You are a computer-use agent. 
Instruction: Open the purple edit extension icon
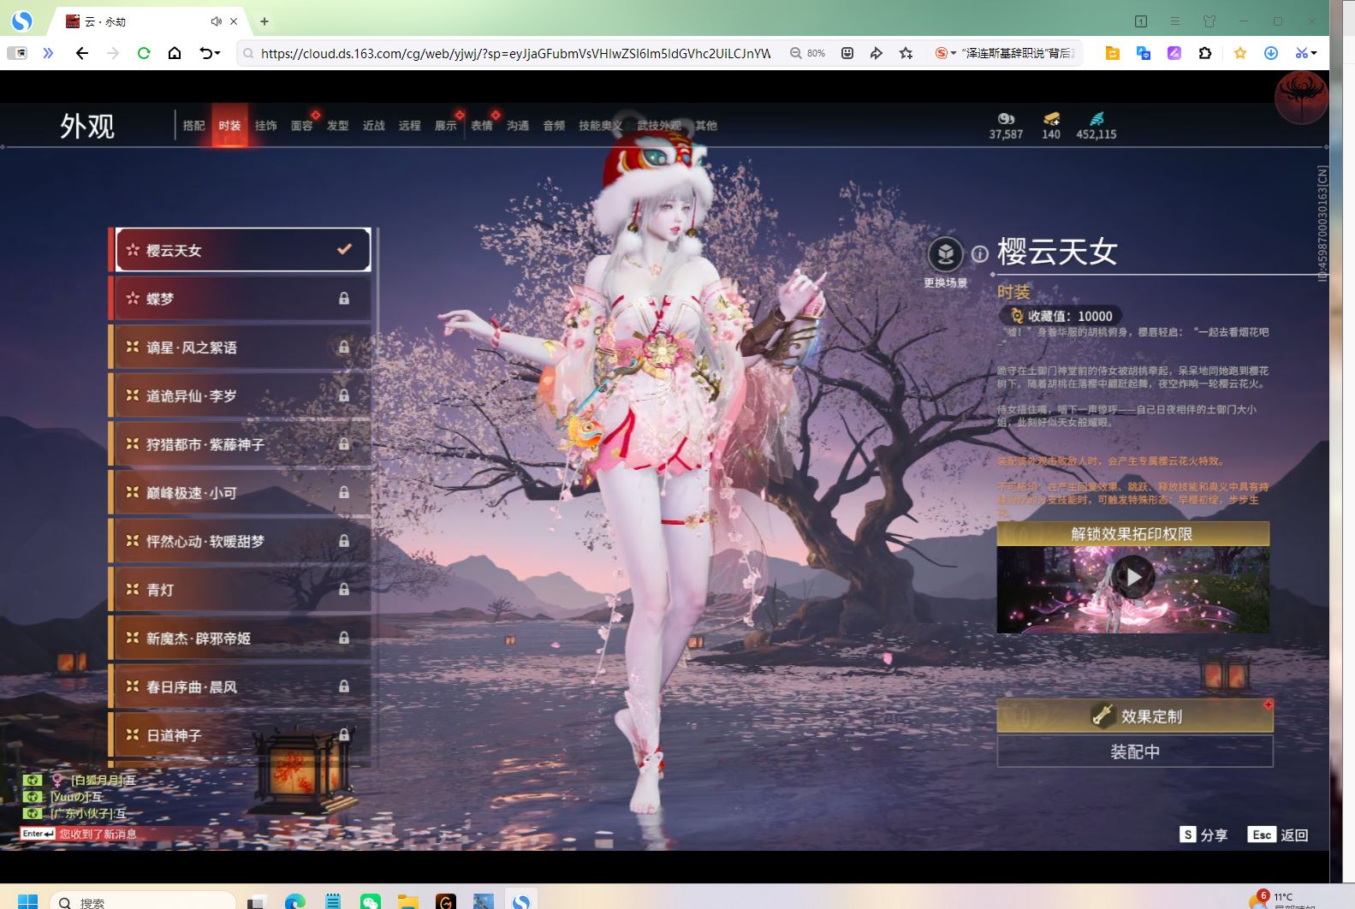(1174, 53)
